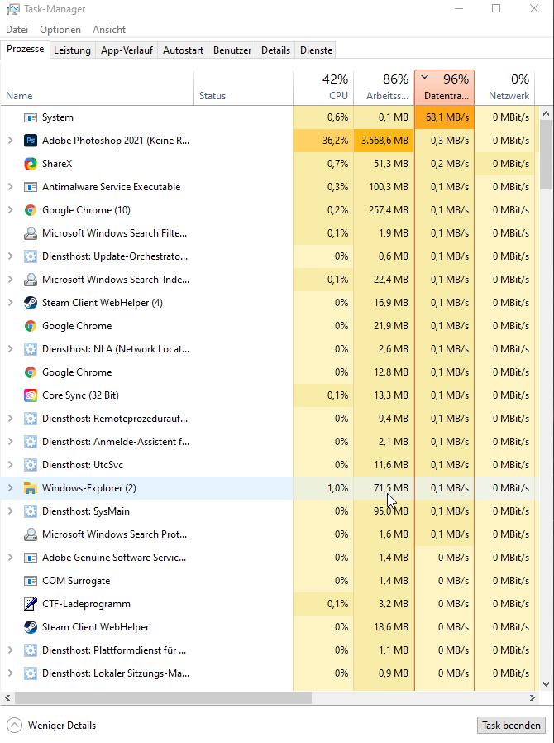Click the Core Sync (32 Bit) icon
The width and height of the screenshot is (554, 743).
tap(31, 395)
